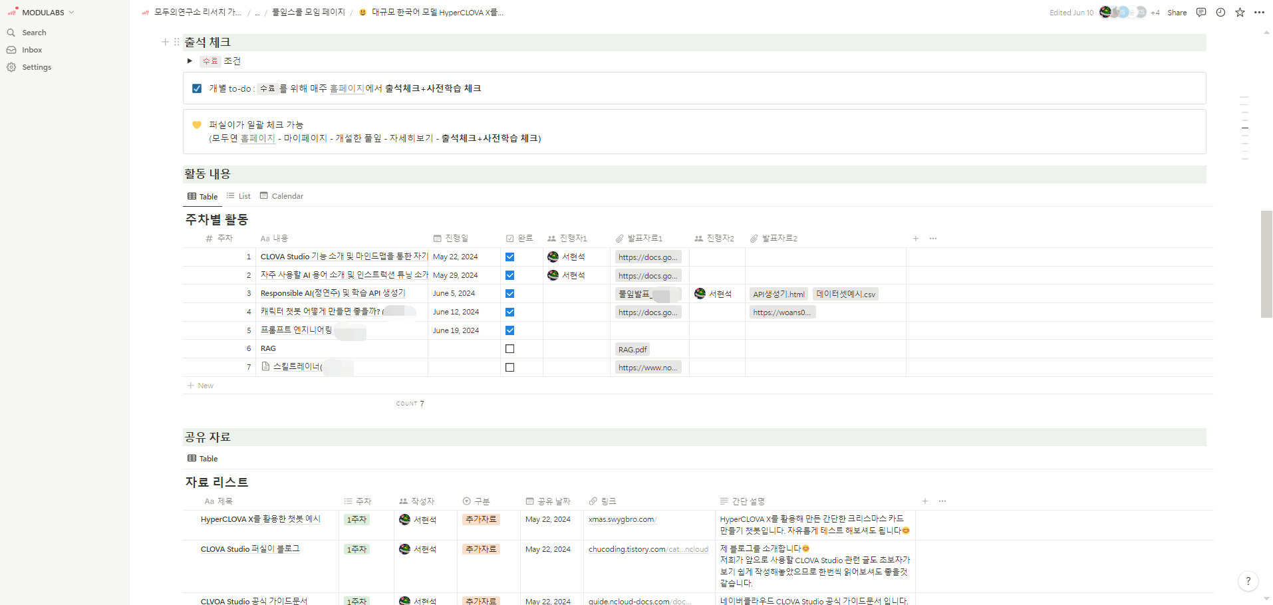Switch 활동 내용 to List view
This screenshot has height=605, width=1273.
click(238, 196)
